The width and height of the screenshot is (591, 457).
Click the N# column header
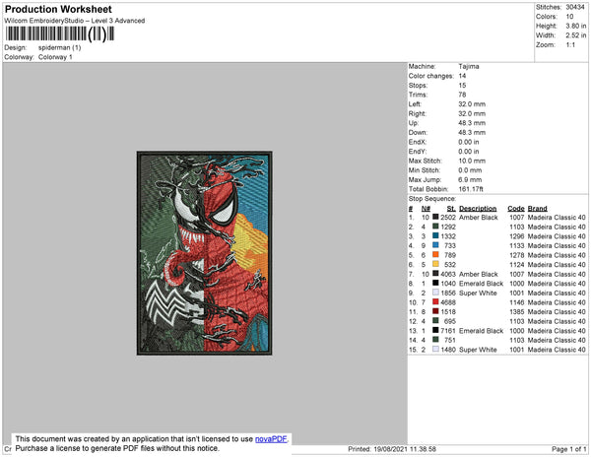click(426, 209)
